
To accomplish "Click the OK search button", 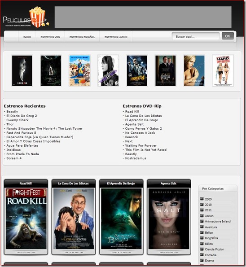I will (228, 36).
